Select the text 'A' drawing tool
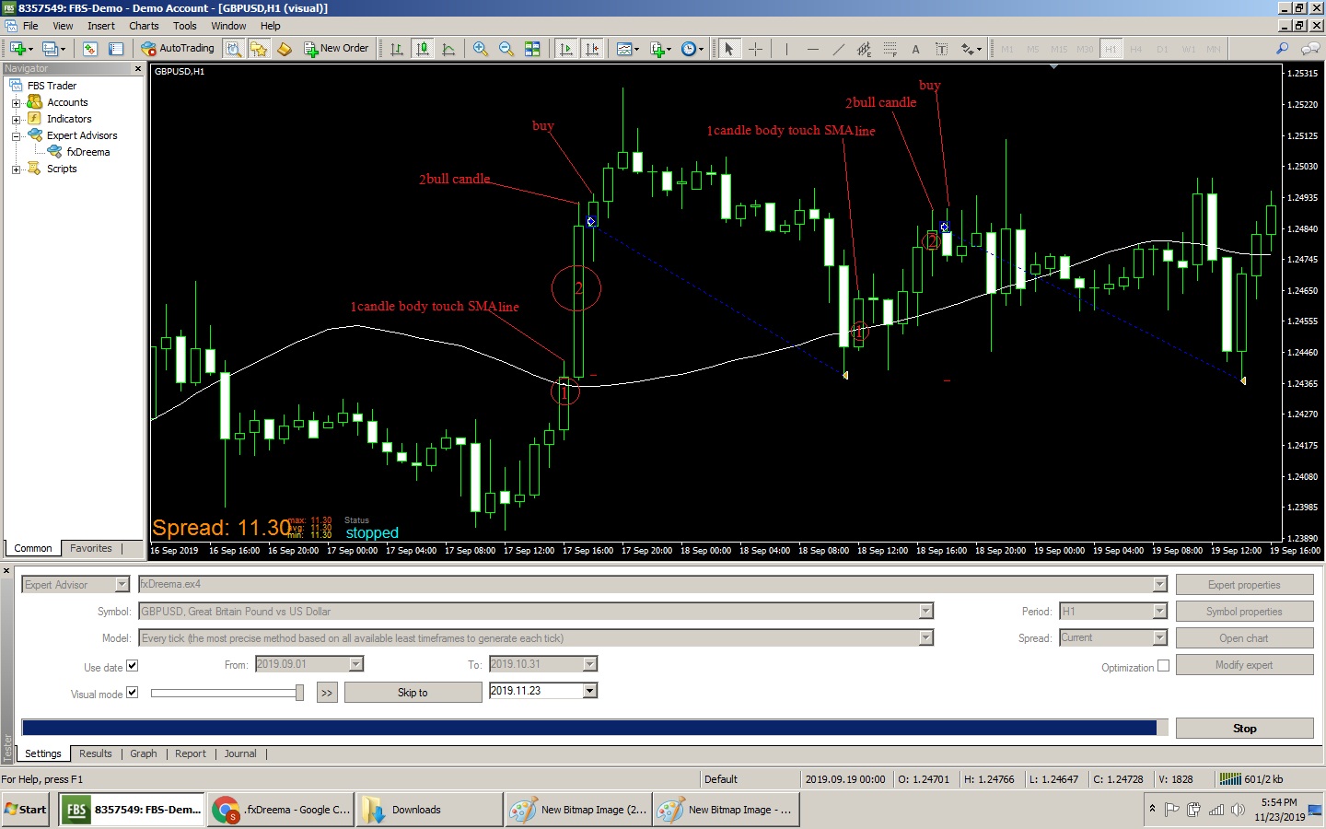 click(915, 49)
